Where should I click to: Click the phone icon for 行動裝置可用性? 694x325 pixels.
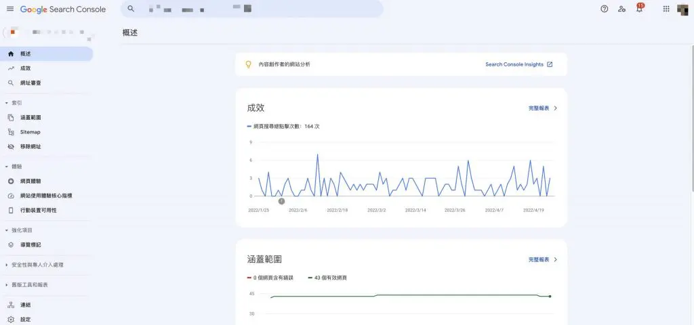click(x=11, y=211)
